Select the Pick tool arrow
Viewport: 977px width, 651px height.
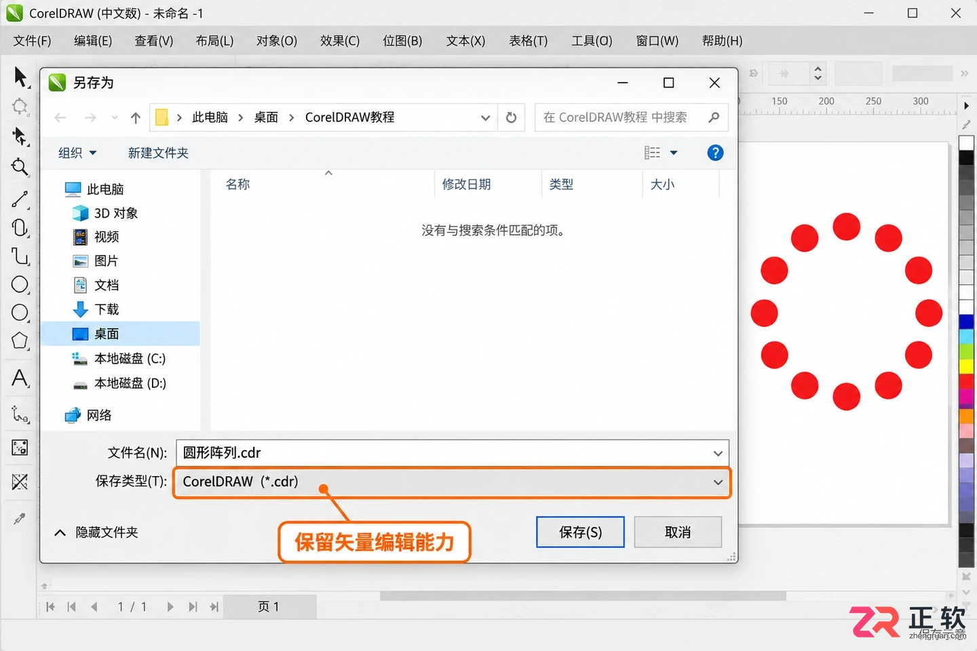click(21, 77)
